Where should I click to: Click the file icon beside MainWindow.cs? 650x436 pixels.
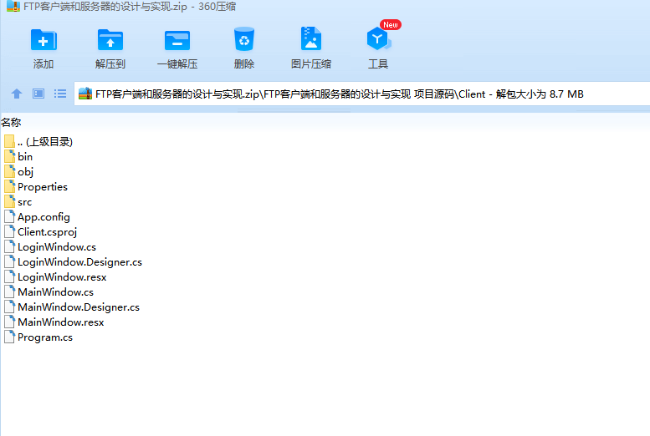[9, 292]
